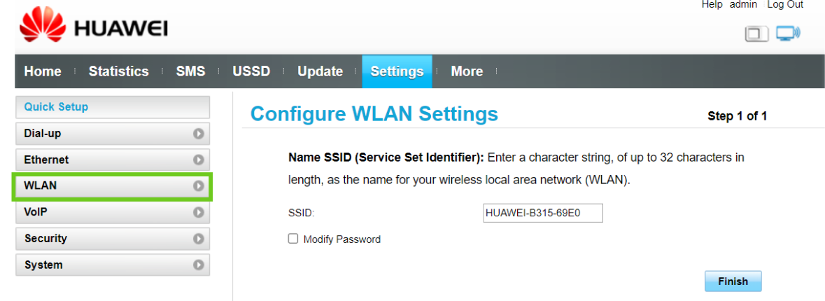Expand the Dial-up section arrow
Image resolution: width=825 pixels, height=301 pixels.
point(199,134)
